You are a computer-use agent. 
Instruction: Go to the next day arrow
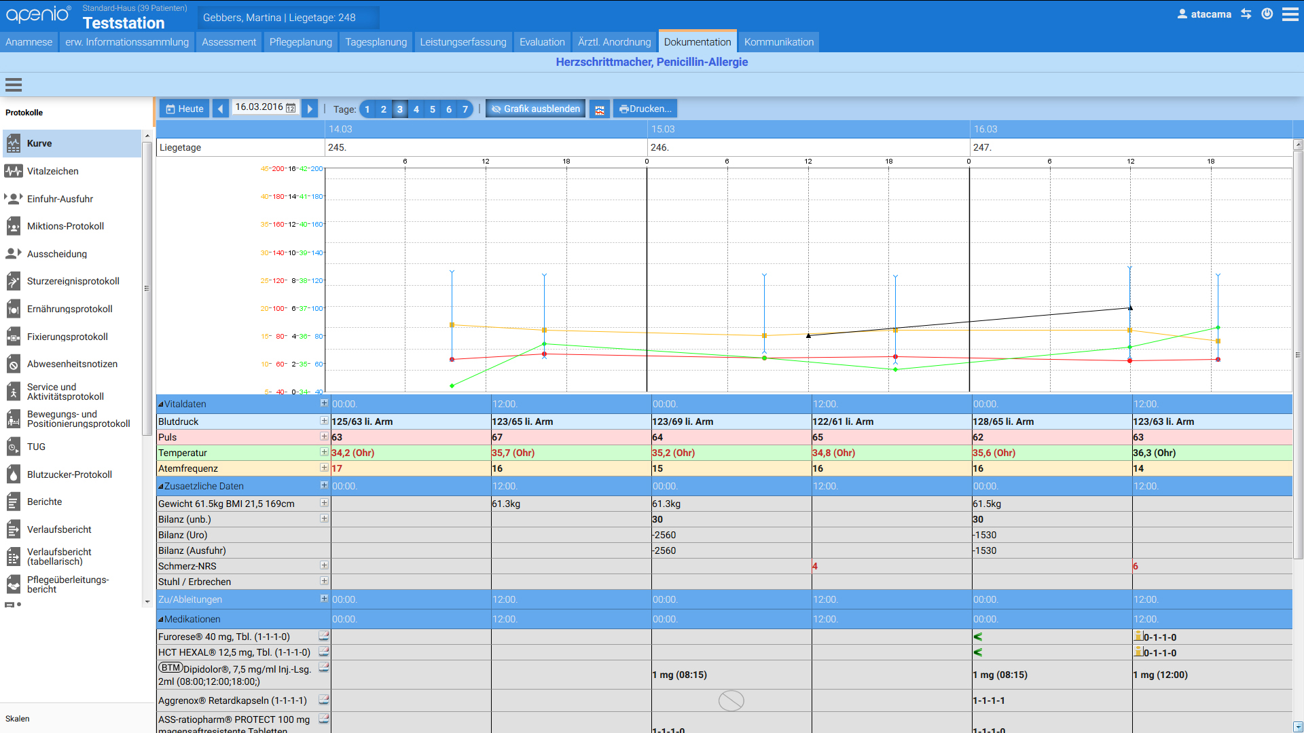pyautogui.click(x=310, y=109)
